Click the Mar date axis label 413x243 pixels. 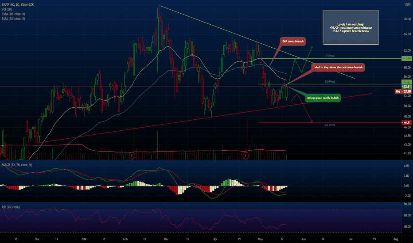[166, 239]
